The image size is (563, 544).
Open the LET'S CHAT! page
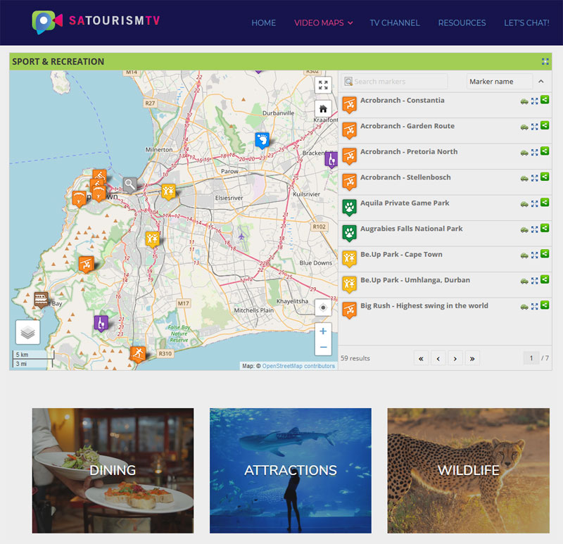(x=526, y=23)
